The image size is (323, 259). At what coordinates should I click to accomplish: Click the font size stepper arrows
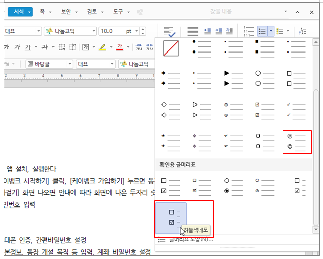(x=143, y=31)
